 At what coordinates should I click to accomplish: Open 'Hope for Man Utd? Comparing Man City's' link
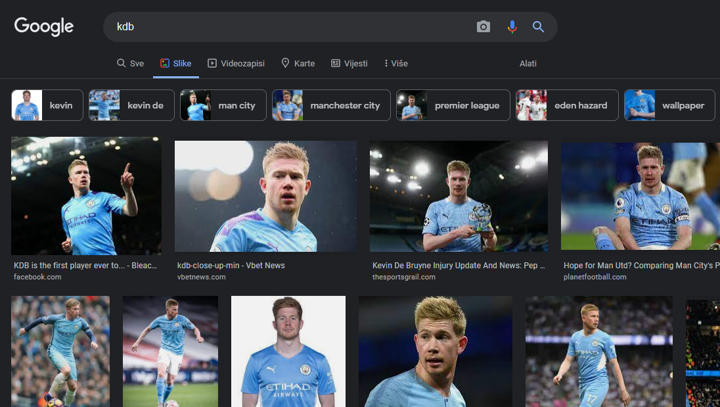click(x=641, y=266)
